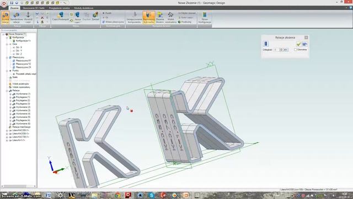Expand the Przyleganie (1) relation node
Viewport: 353px width, 199px height.
pos(10,97)
